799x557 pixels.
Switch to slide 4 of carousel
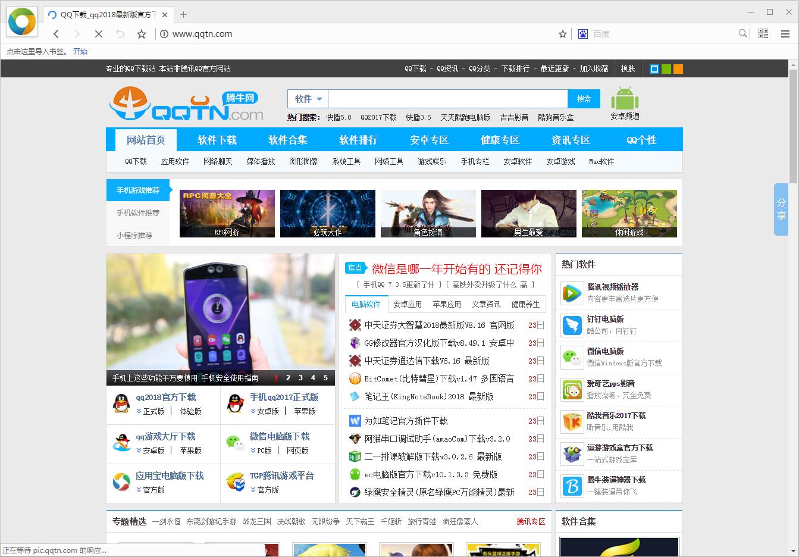click(313, 378)
